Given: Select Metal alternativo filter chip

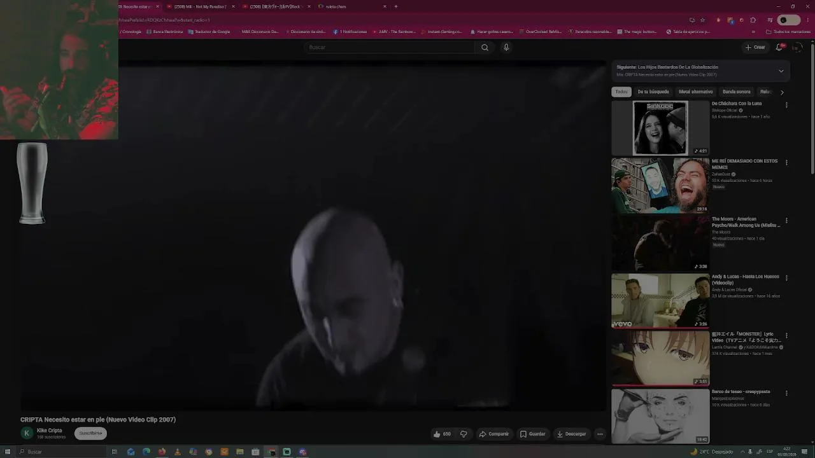Looking at the screenshot, I should pos(696,92).
